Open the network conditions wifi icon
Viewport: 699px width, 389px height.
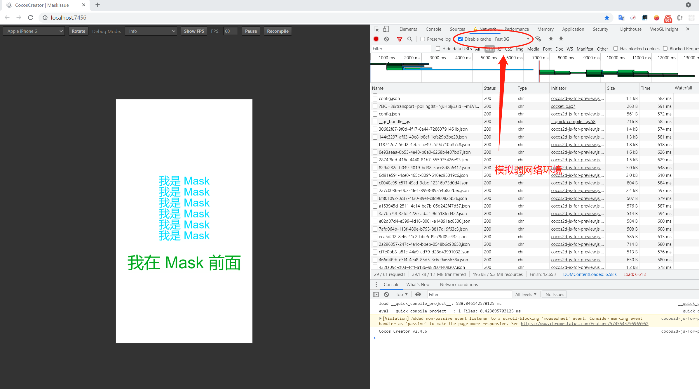pos(538,39)
